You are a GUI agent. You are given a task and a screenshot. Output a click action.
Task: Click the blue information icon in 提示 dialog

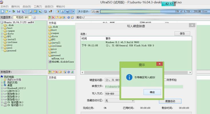pyautogui.click(x=129, y=77)
